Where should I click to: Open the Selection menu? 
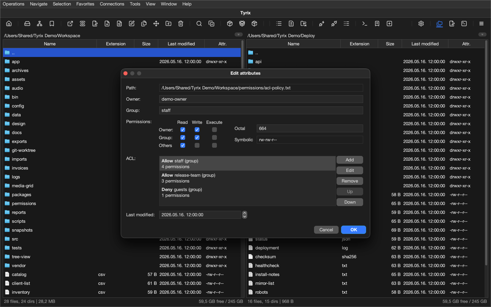[x=62, y=4]
